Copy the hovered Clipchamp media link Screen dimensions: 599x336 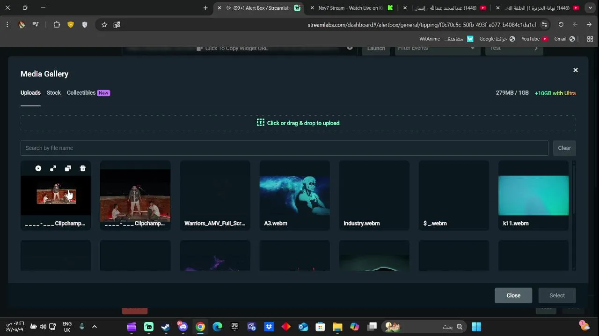click(x=68, y=168)
